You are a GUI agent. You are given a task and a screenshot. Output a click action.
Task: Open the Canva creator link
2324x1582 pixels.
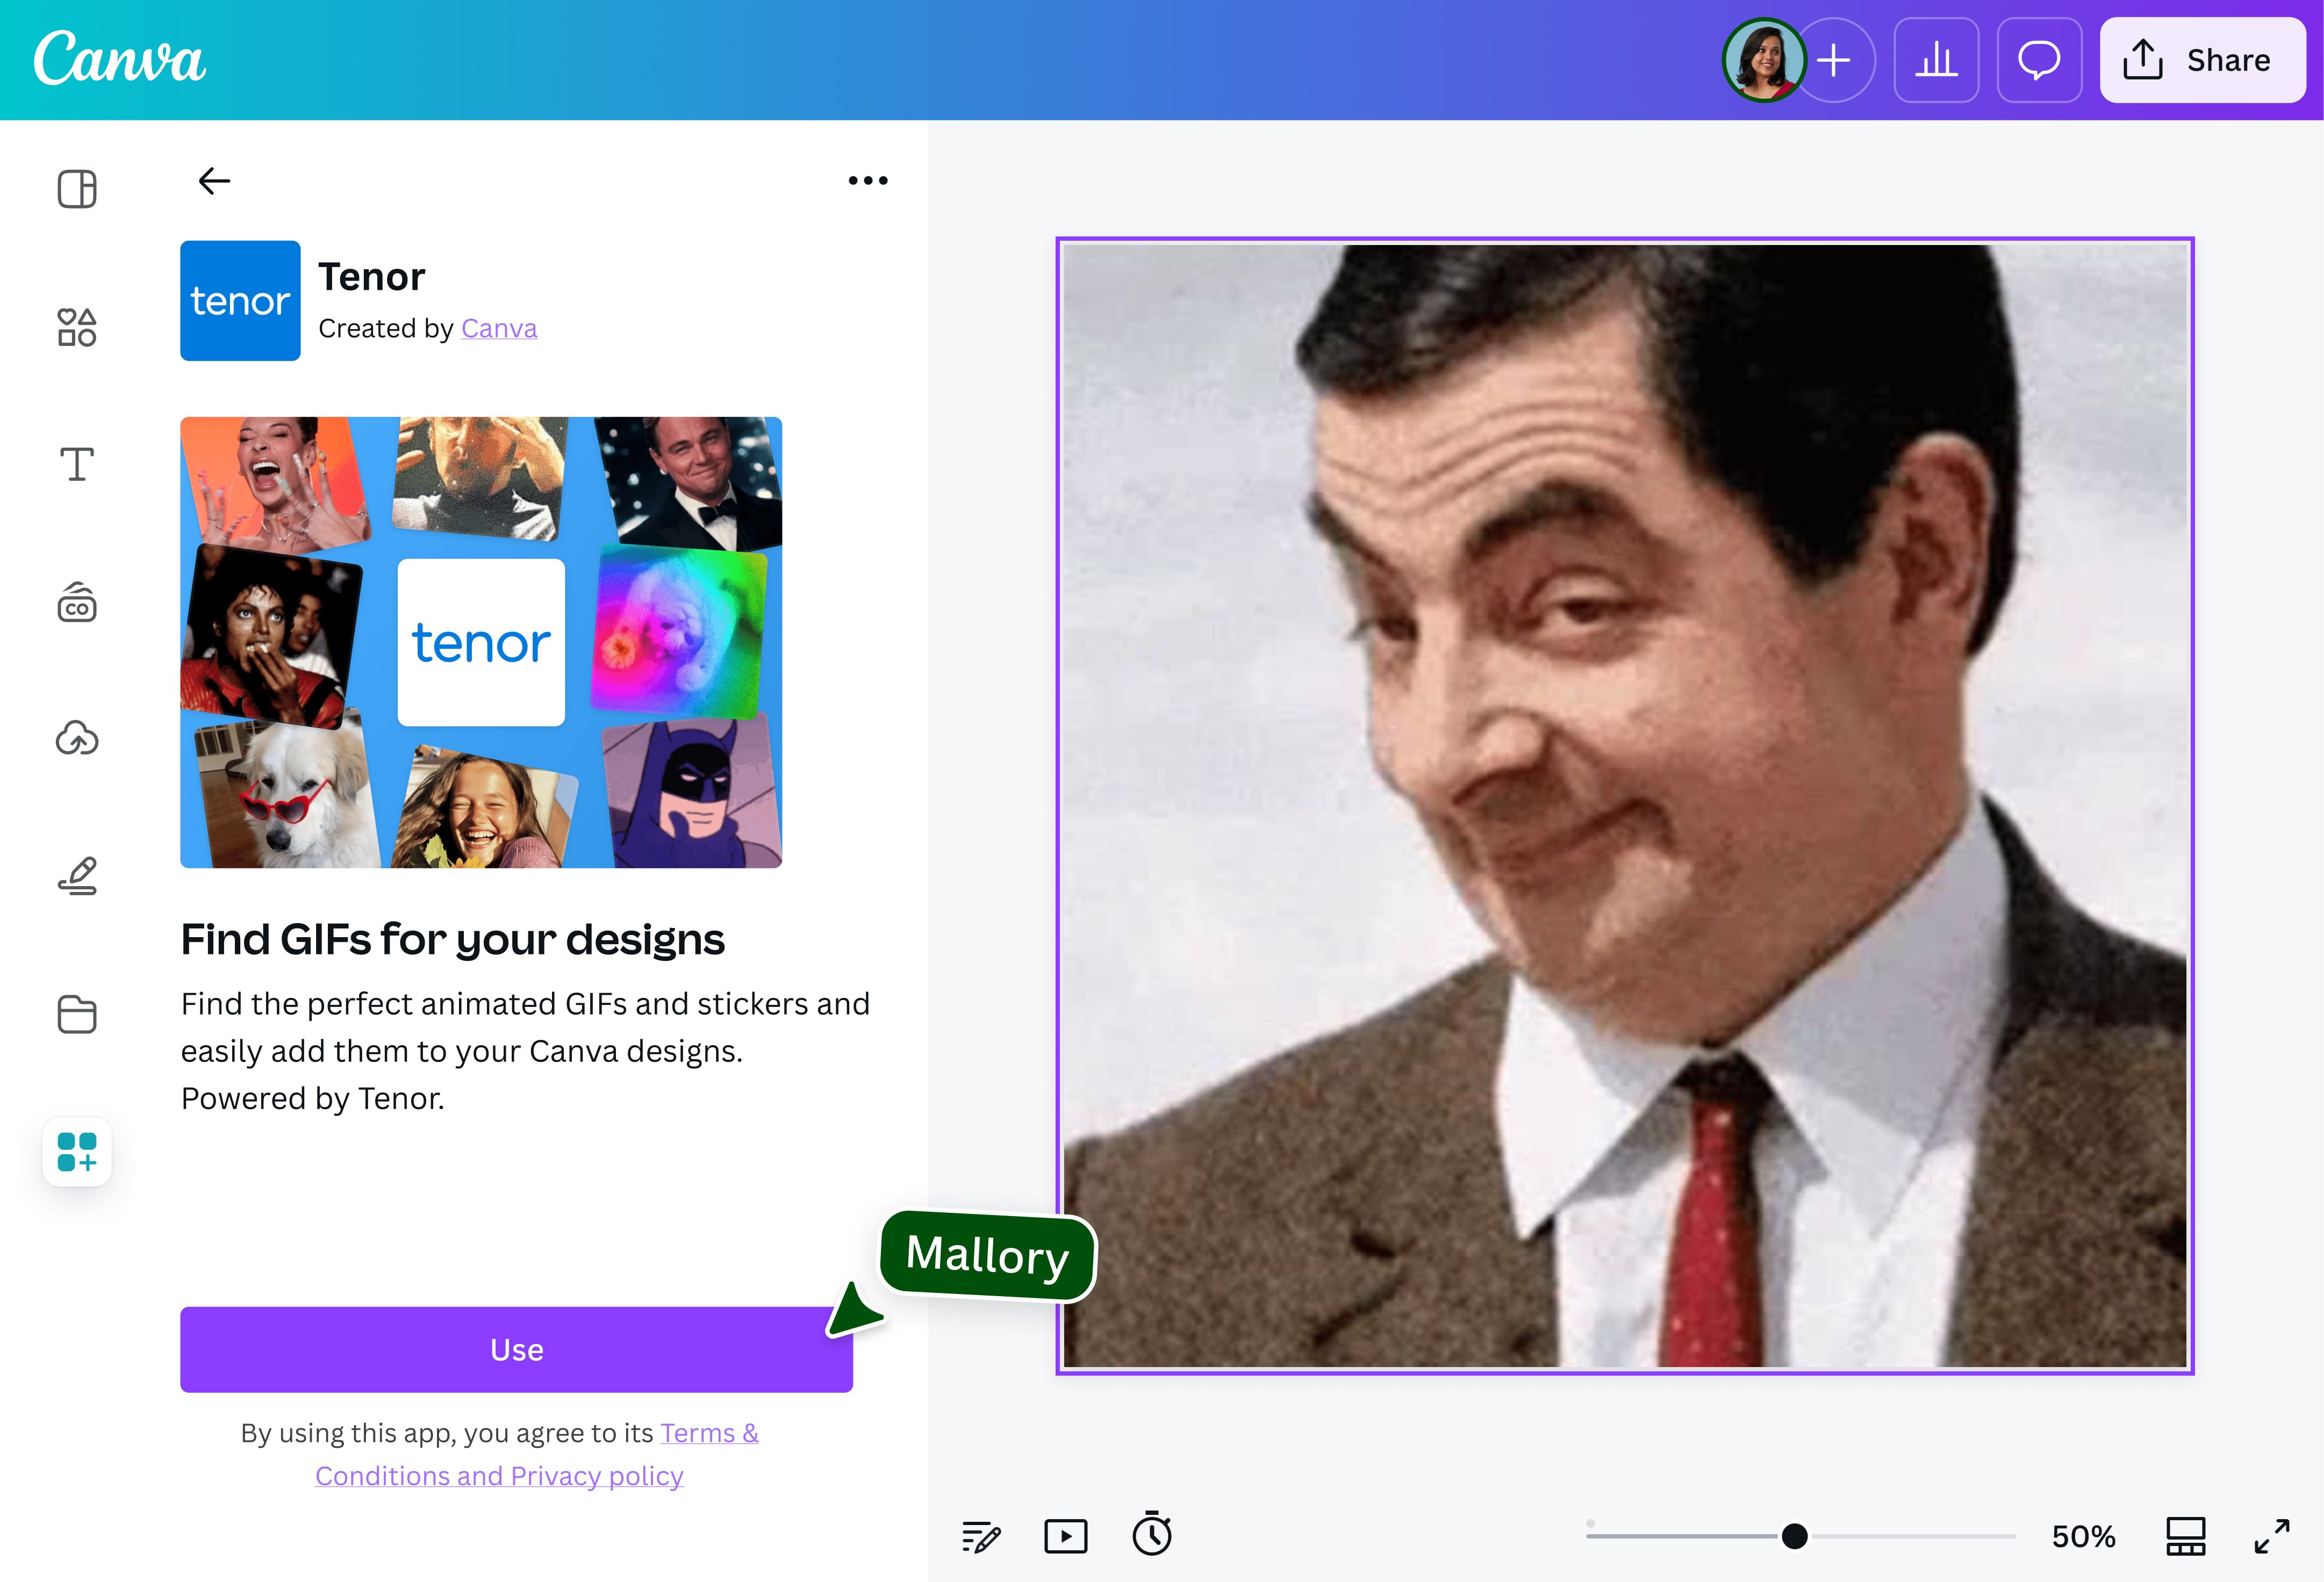pos(499,328)
